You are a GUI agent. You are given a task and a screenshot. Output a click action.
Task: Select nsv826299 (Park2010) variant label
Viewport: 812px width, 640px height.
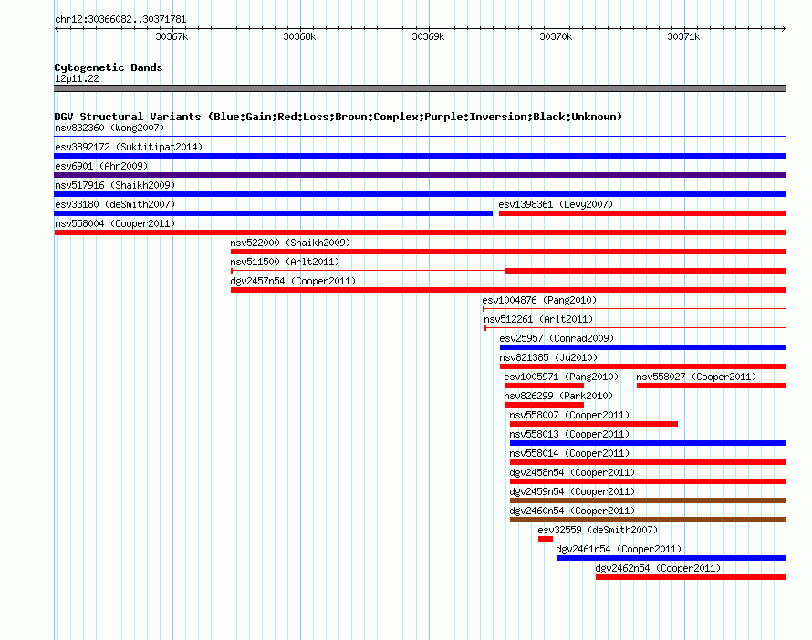(x=558, y=396)
